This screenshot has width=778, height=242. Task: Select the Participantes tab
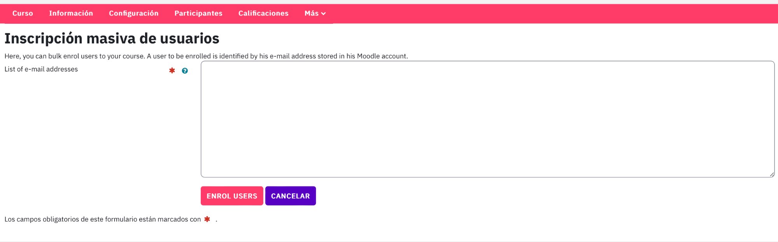(198, 13)
